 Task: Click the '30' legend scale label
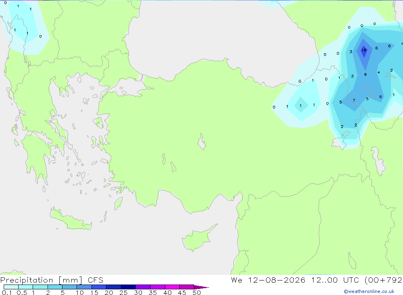click(138, 293)
